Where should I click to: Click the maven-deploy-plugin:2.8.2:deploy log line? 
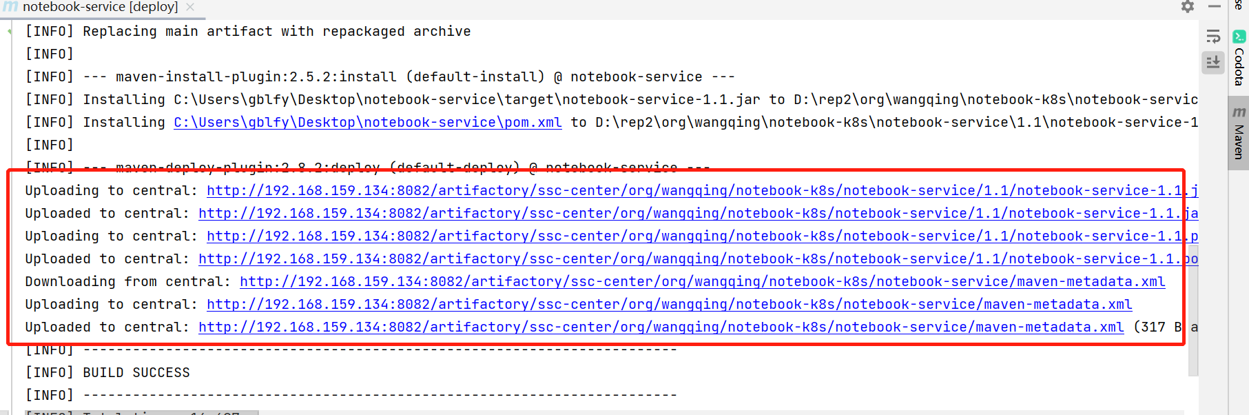point(368,168)
